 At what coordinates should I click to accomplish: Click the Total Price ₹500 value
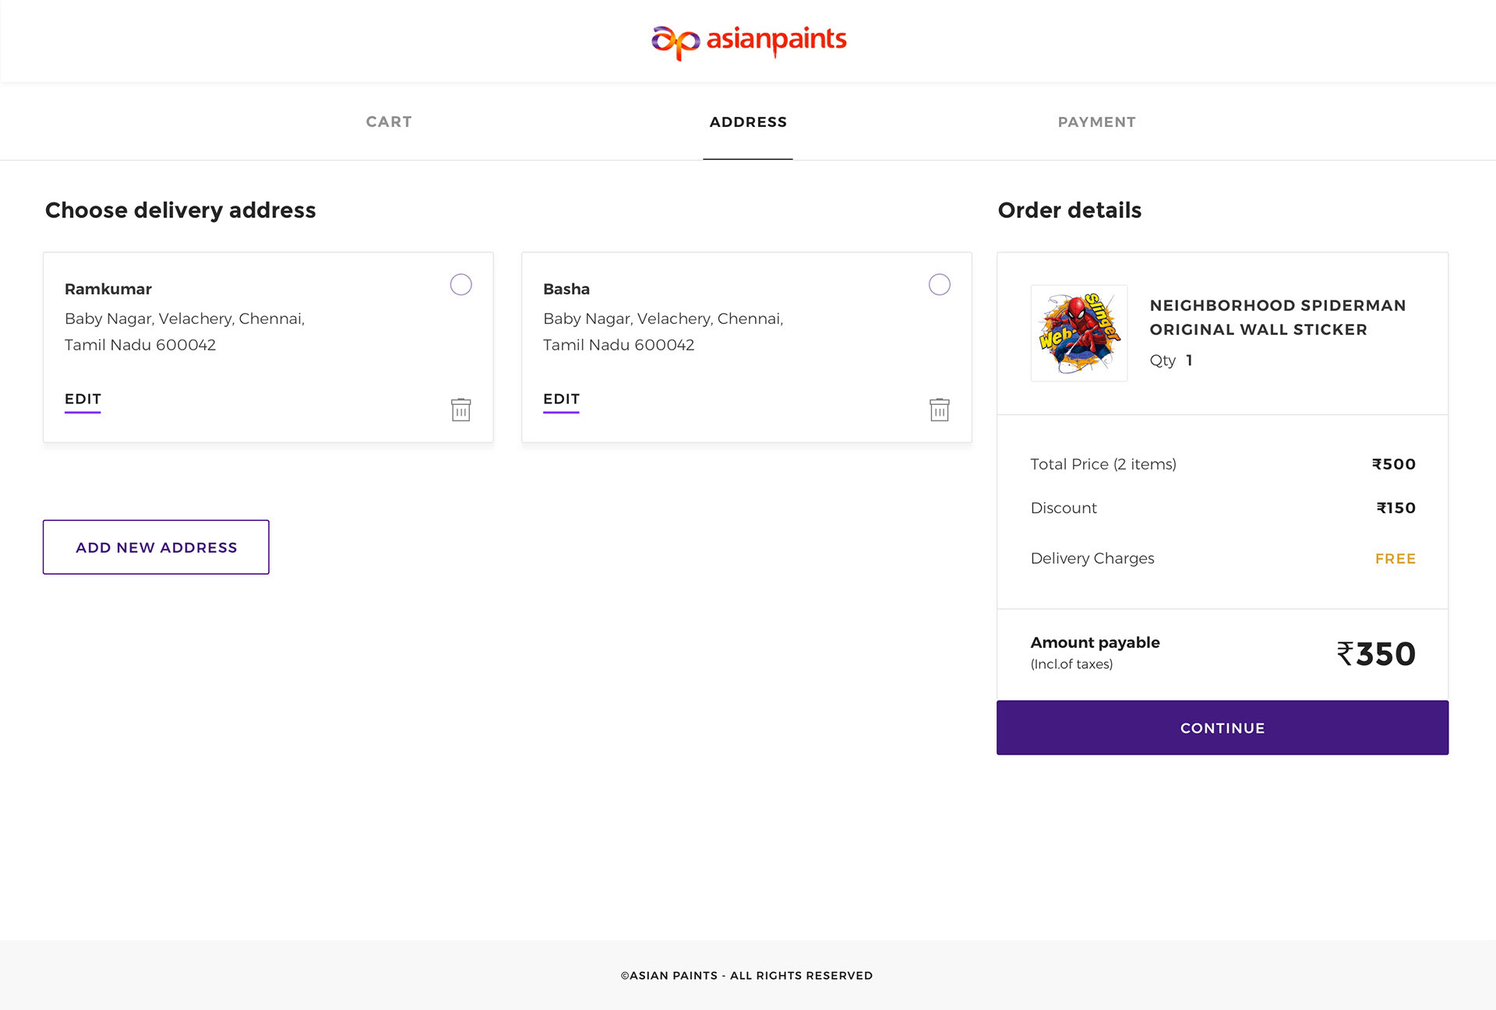[1393, 464]
